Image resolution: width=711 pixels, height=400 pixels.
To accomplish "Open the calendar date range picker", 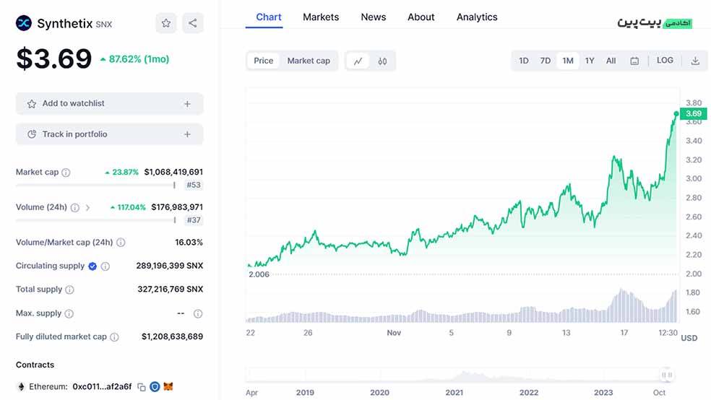I will [634, 61].
